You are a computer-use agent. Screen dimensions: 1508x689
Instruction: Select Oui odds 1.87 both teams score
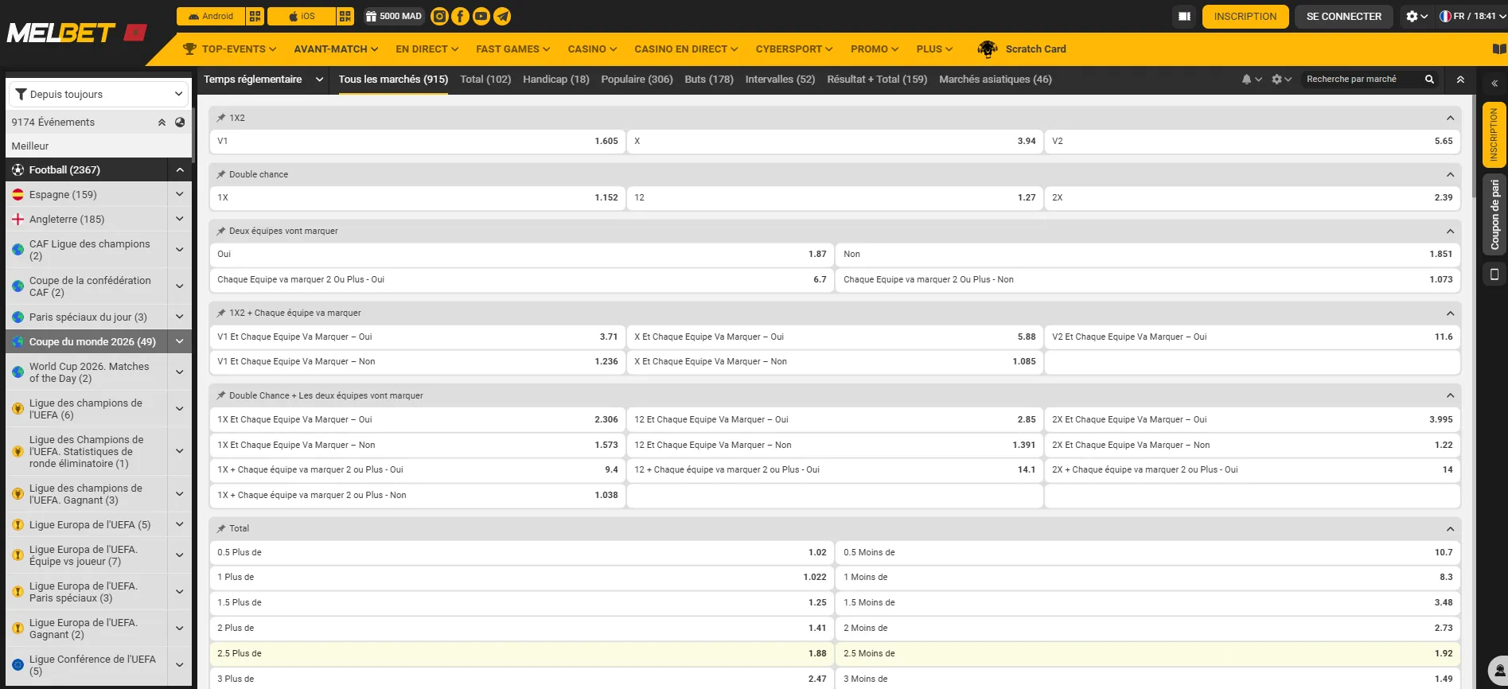click(521, 254)
